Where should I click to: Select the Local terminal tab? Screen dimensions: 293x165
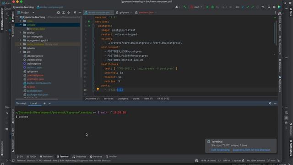pos(33,103)
